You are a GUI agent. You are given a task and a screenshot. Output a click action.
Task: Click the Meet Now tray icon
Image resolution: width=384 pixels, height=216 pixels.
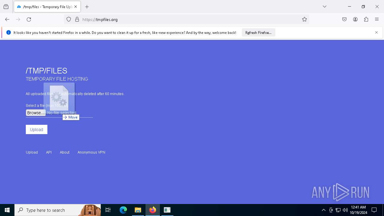pos(331,210)
